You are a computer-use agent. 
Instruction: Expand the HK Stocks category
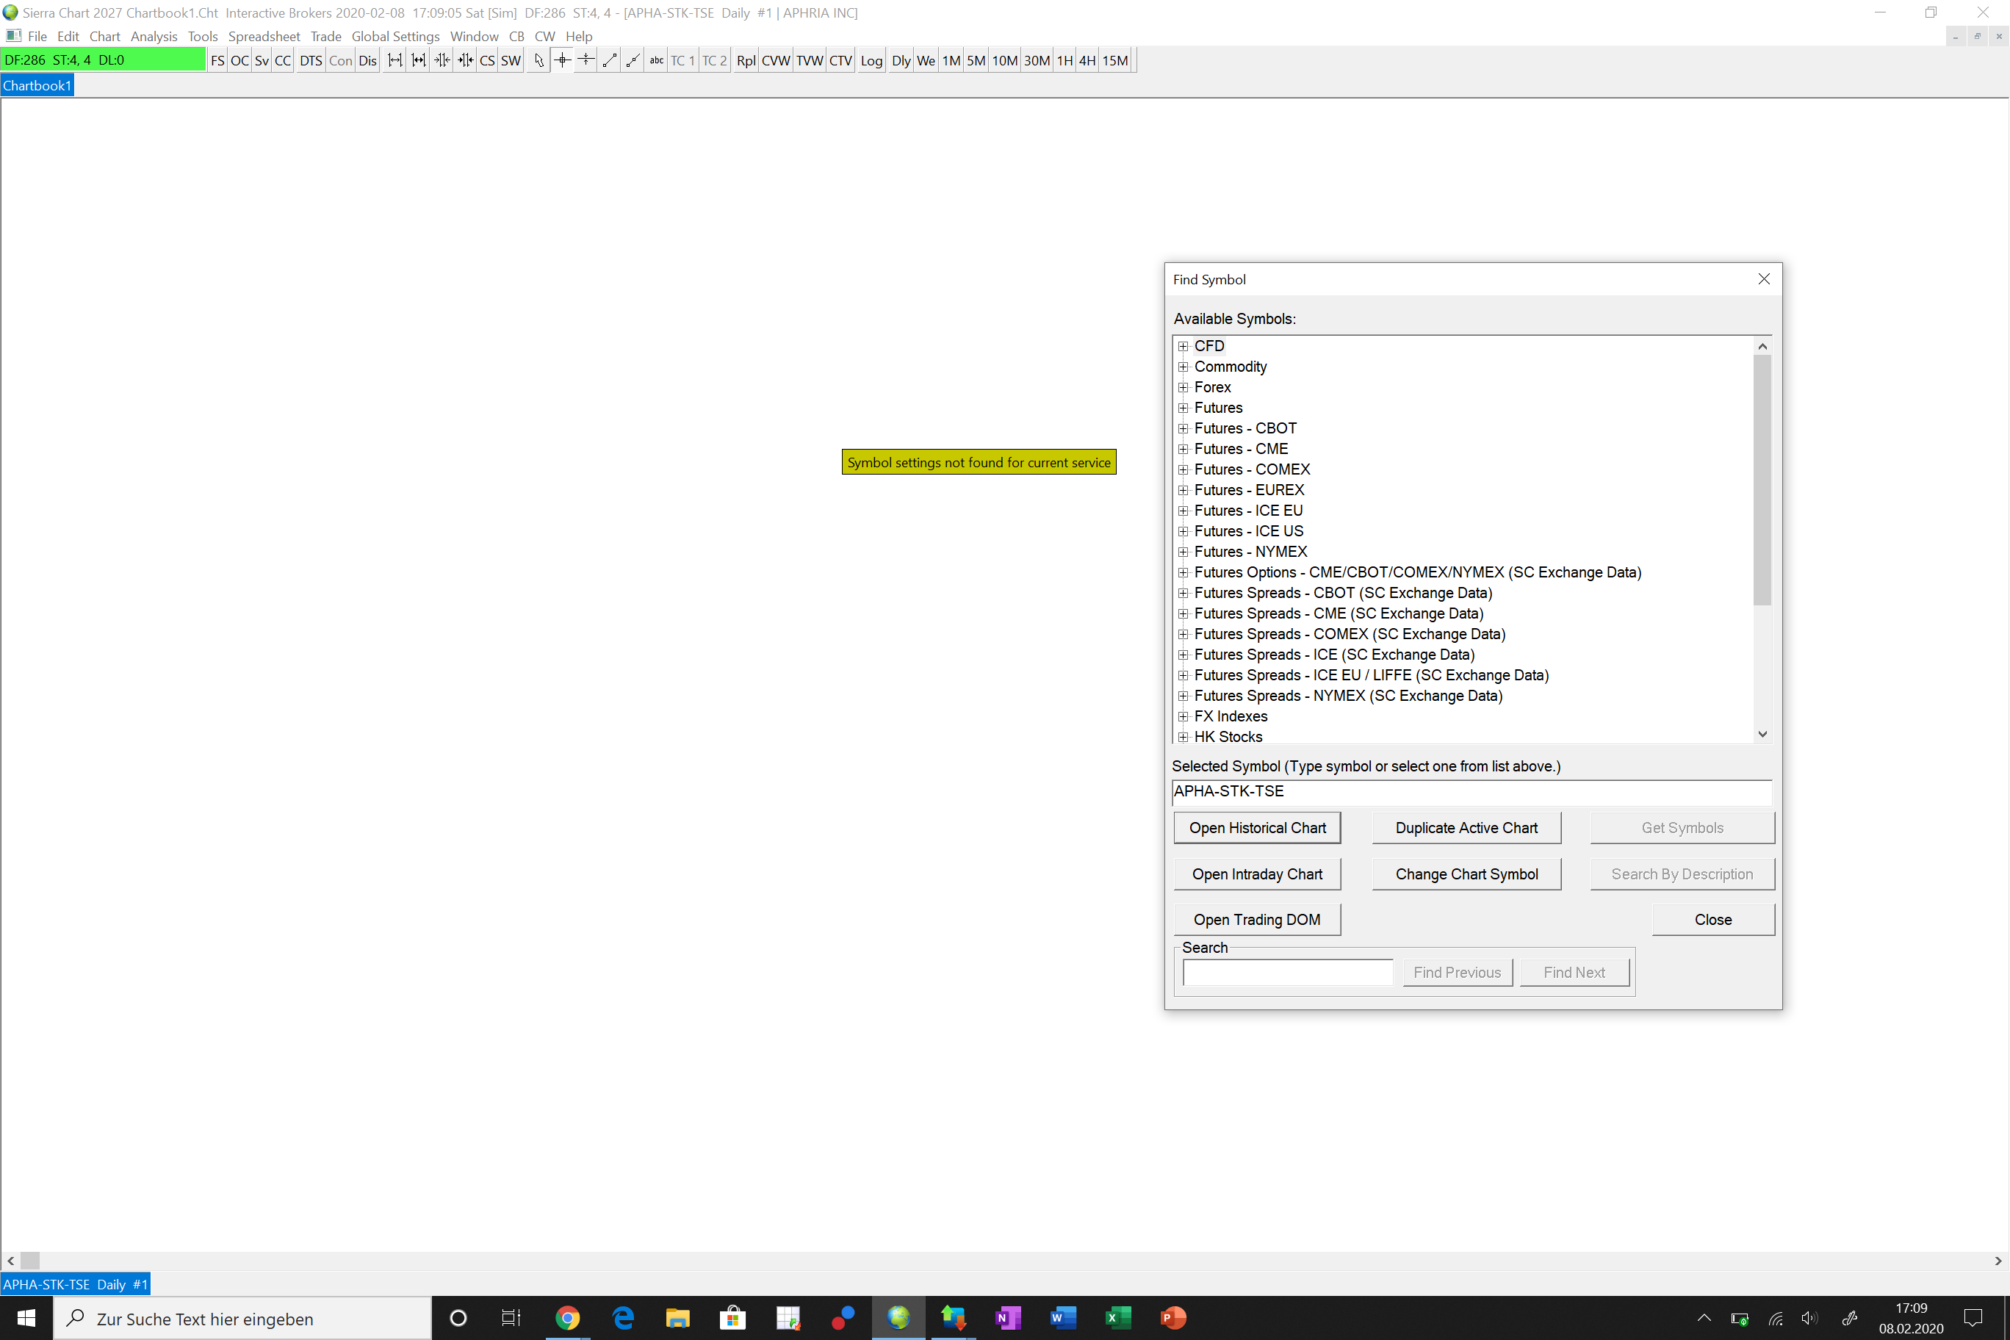point(1184,737)
